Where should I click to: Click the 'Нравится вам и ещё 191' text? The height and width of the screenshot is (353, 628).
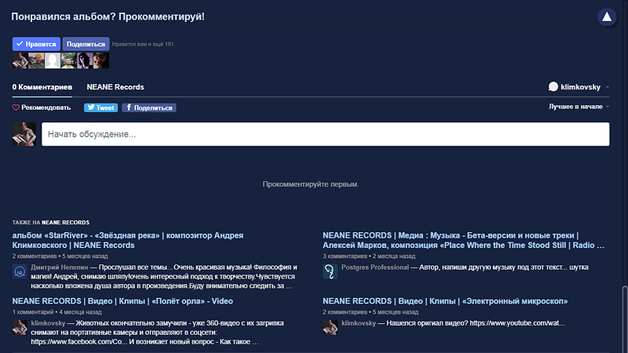(x=143, y=44)
